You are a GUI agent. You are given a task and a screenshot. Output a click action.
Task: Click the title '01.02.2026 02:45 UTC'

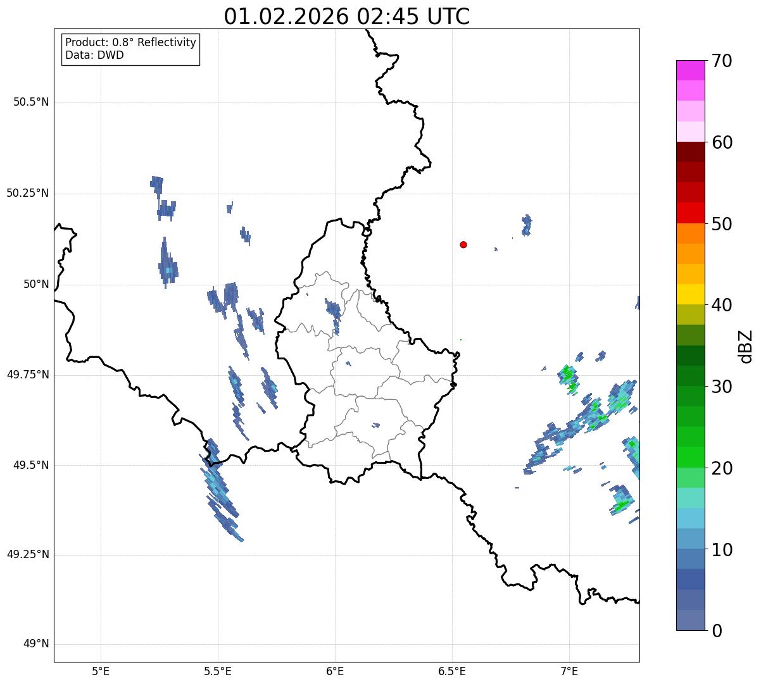point(347,16)
